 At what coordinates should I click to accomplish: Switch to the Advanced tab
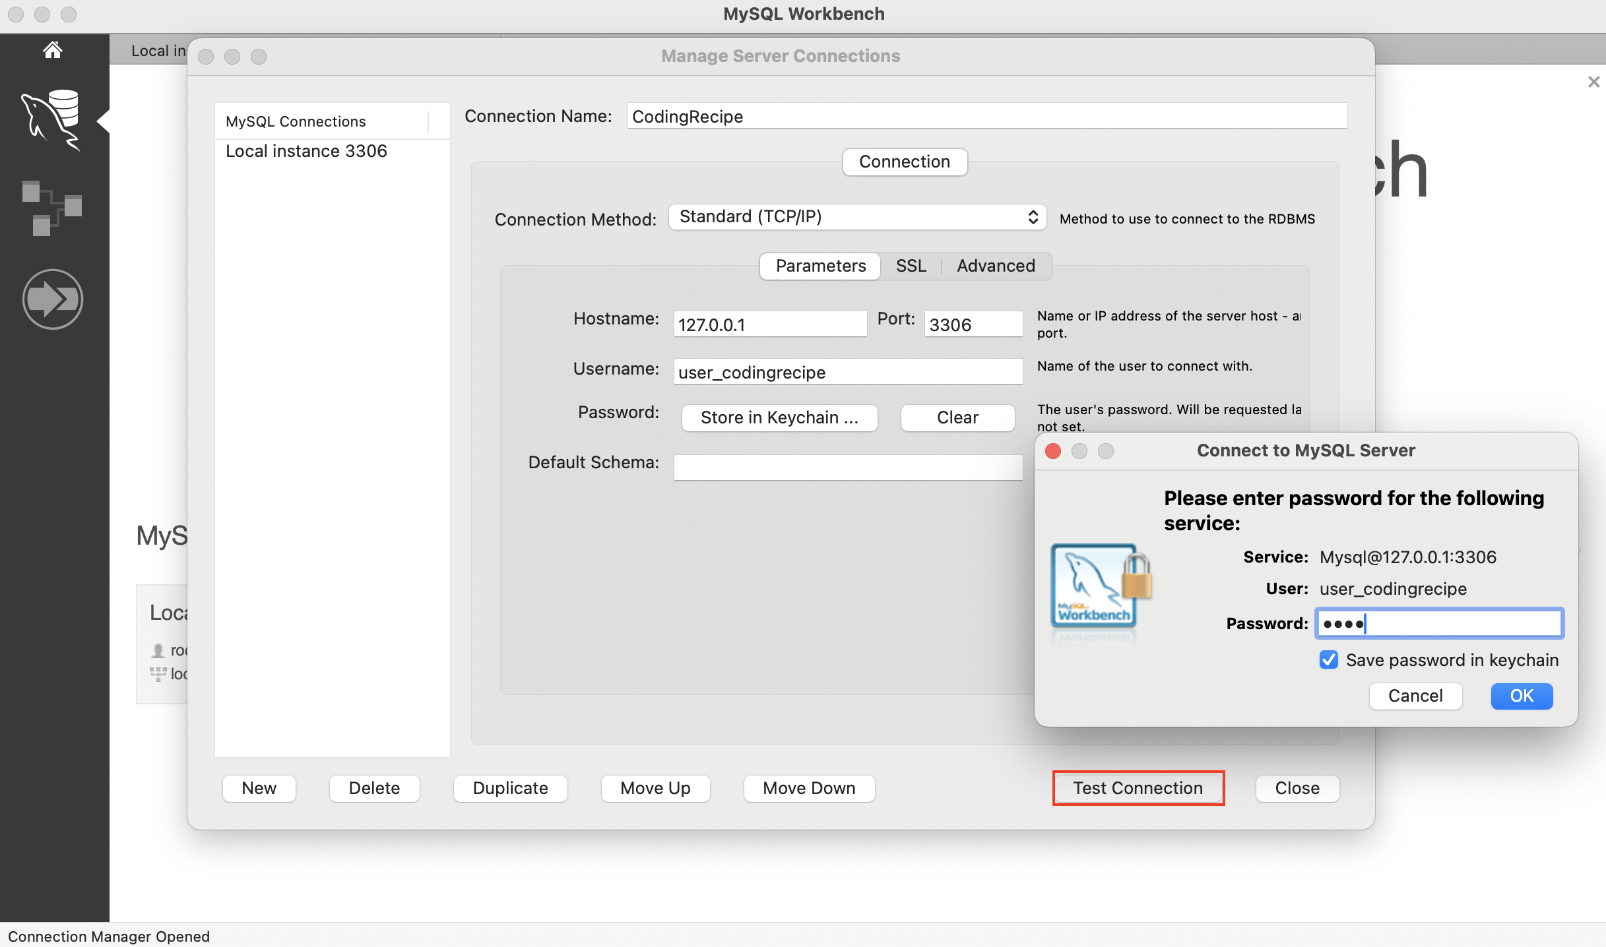click(996, 266)
